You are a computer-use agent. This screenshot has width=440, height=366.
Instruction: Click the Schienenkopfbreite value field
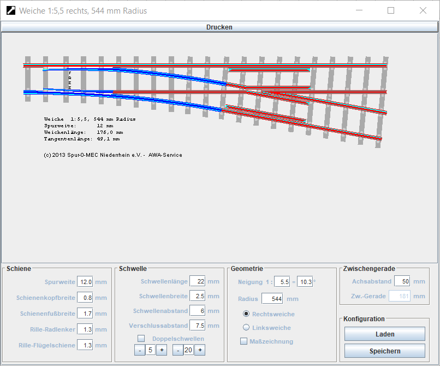tap(85, 298)
